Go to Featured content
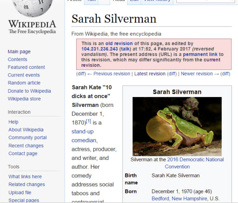 26,67
